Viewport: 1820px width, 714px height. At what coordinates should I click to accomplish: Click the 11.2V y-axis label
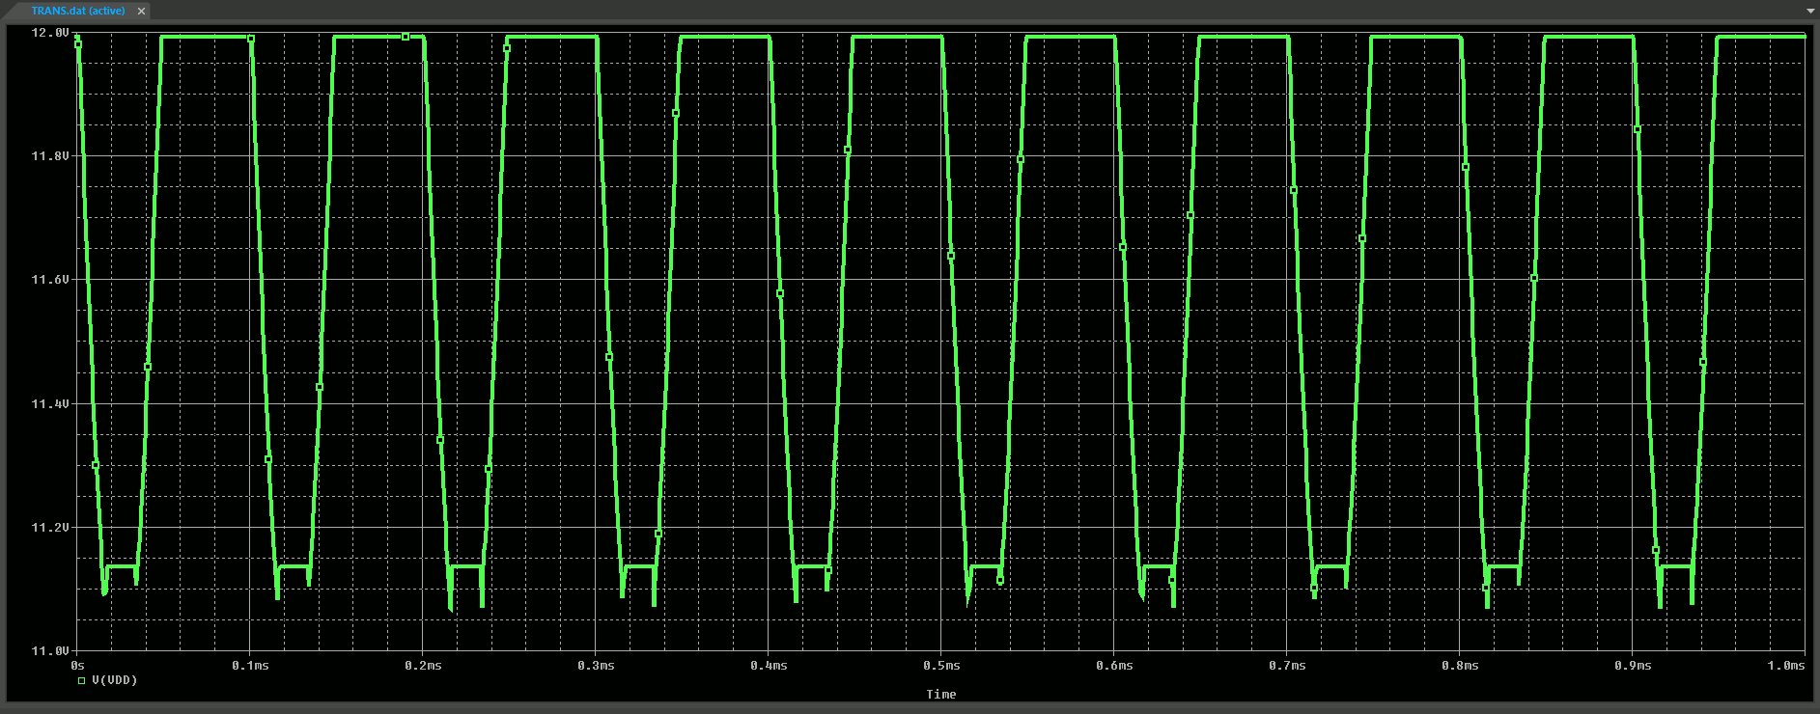click(50, 528)
